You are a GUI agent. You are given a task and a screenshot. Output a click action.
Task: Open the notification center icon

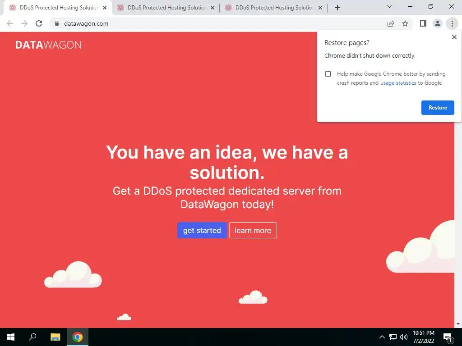click(448, 337)
